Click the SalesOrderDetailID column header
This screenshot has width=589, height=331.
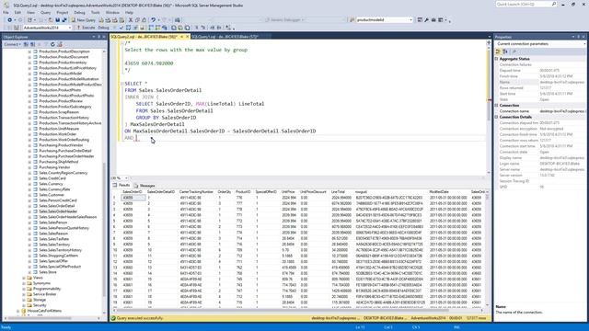coord(161,192)
